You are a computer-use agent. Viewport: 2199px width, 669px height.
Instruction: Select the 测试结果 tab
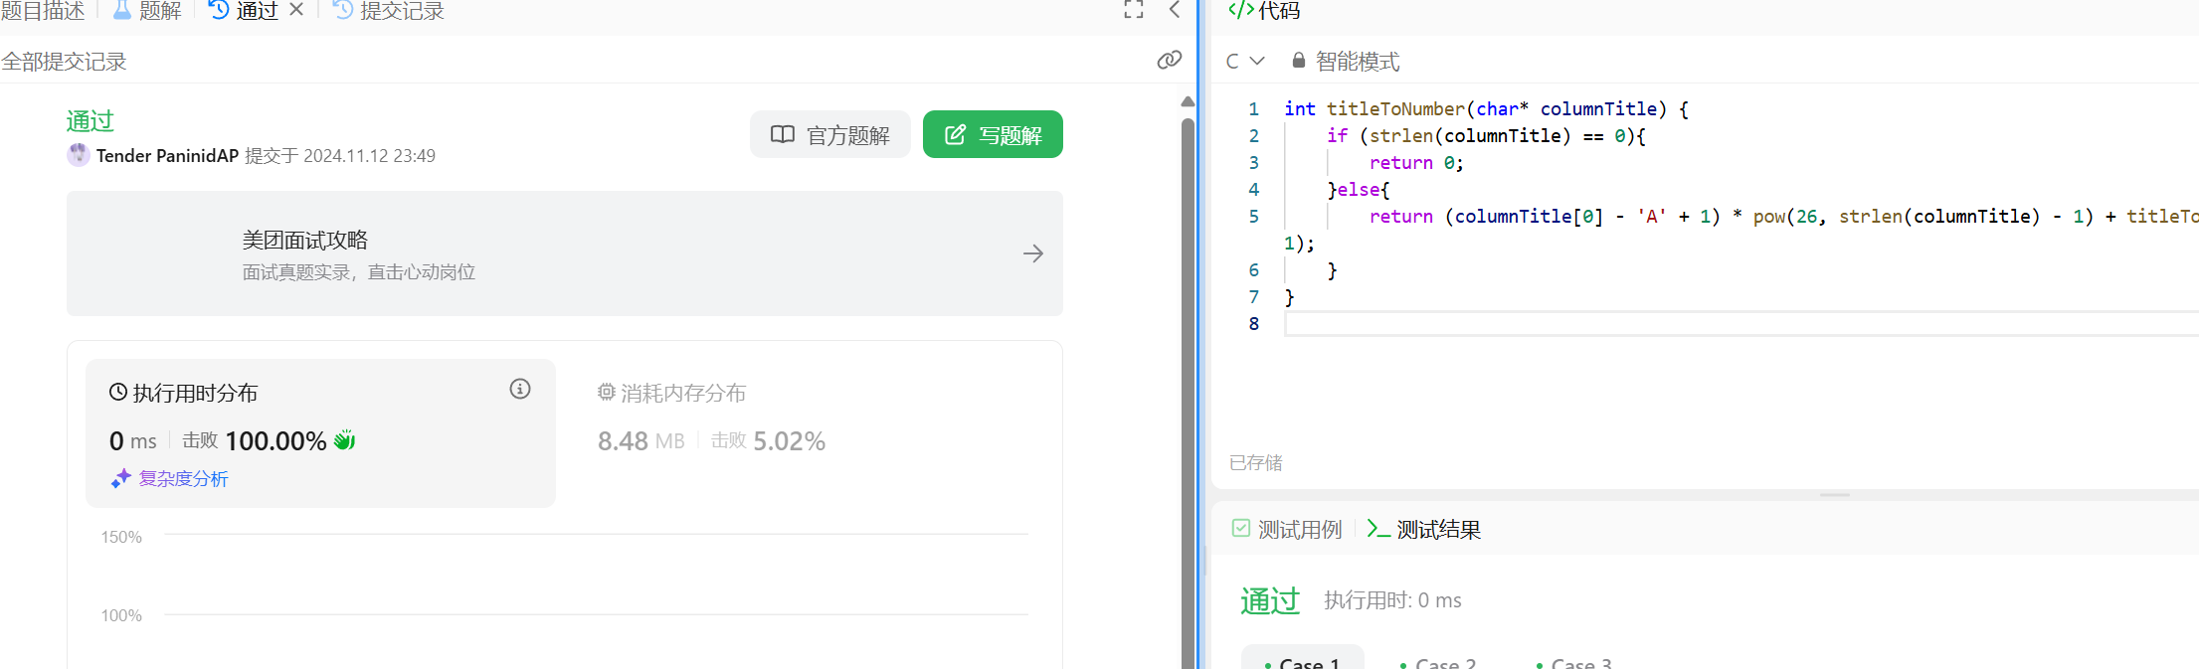(1424, 530)
